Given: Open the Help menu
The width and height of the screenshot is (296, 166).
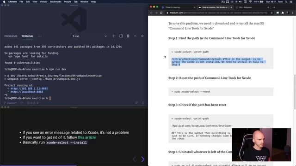Looking at the screenshot, I should (x=93, y=2).
